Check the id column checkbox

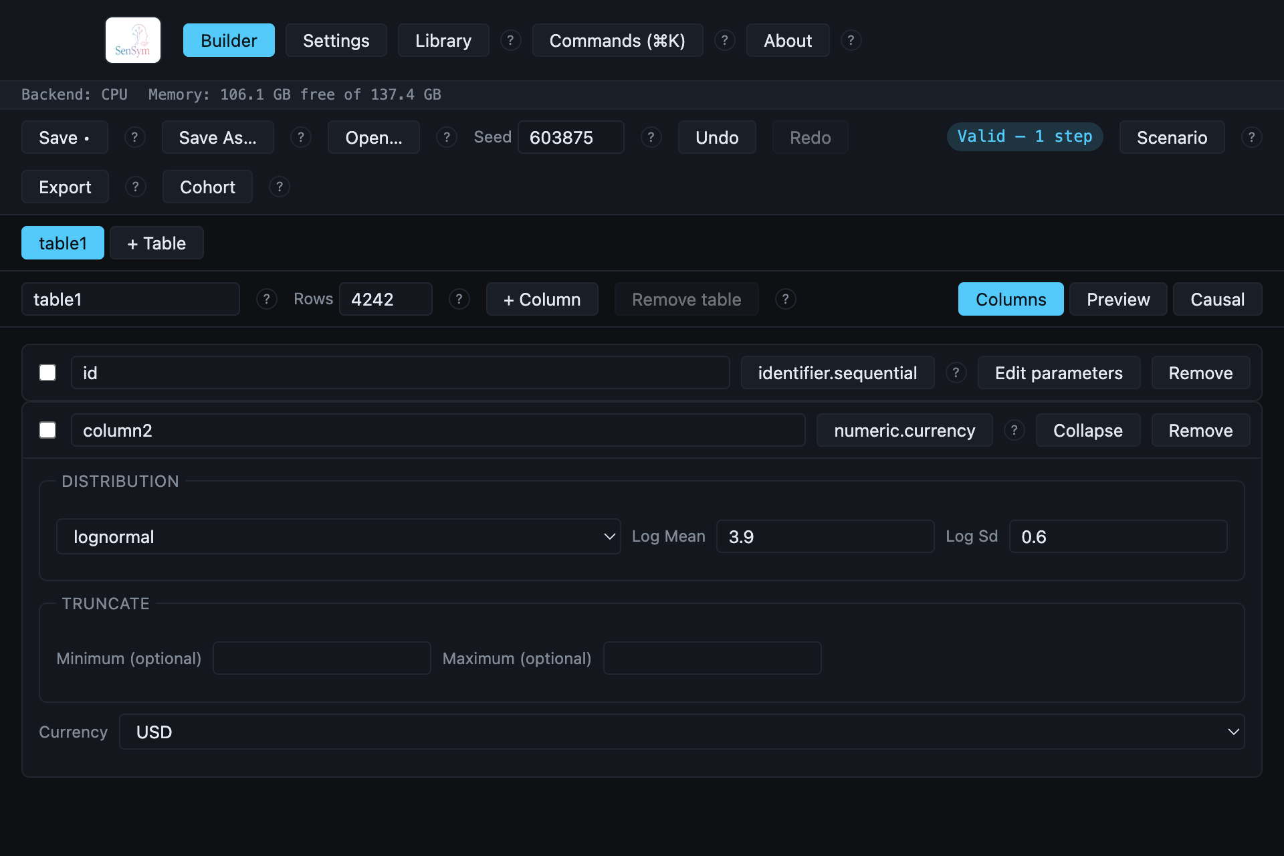pos(47,372)
